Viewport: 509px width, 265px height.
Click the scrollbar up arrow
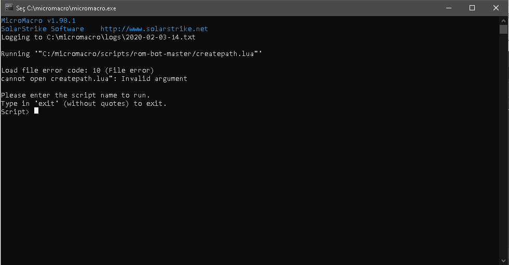point(503,20)
